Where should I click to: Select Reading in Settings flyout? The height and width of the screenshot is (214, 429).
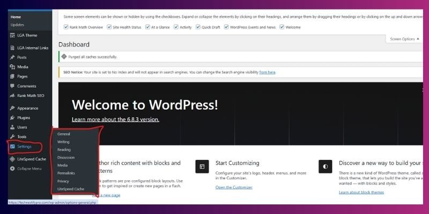pyautogui.click(x=64, y=150)
